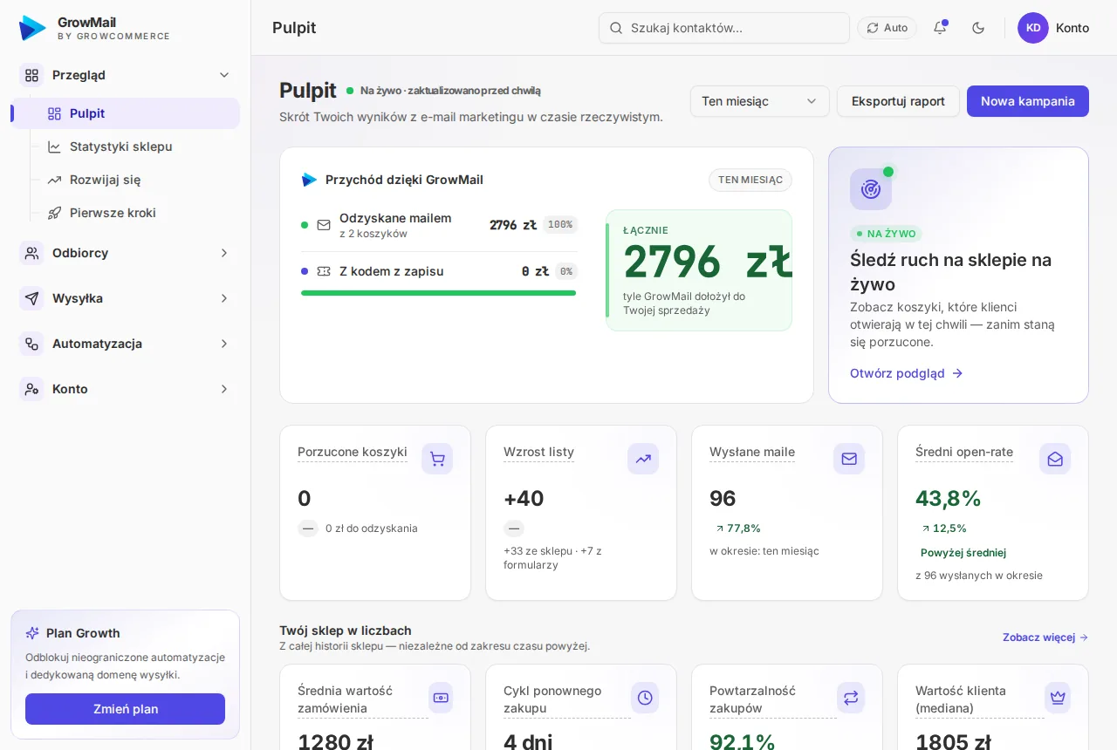Image resolution: width=1117 pixels, height=750 pixels.
Task: Click Nowa kampania button
Action: tap(1028, 101)
